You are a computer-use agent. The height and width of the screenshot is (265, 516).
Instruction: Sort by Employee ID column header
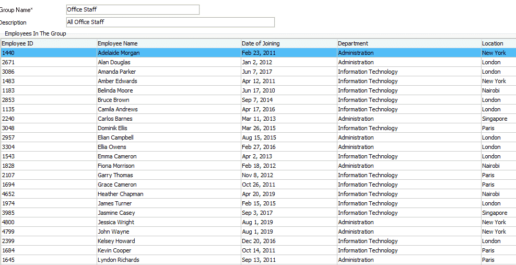(49, 43)
